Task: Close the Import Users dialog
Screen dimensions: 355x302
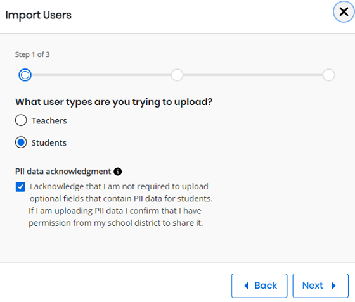Action: [x=344, y=12]
